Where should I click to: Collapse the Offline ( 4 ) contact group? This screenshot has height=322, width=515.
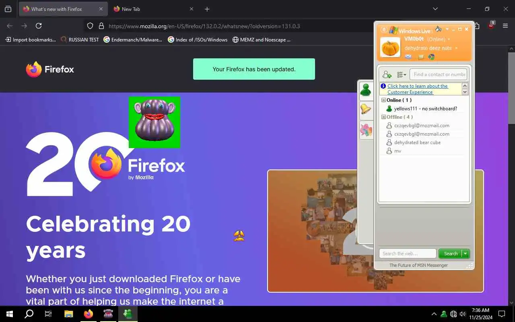click(x=384, y=117)
